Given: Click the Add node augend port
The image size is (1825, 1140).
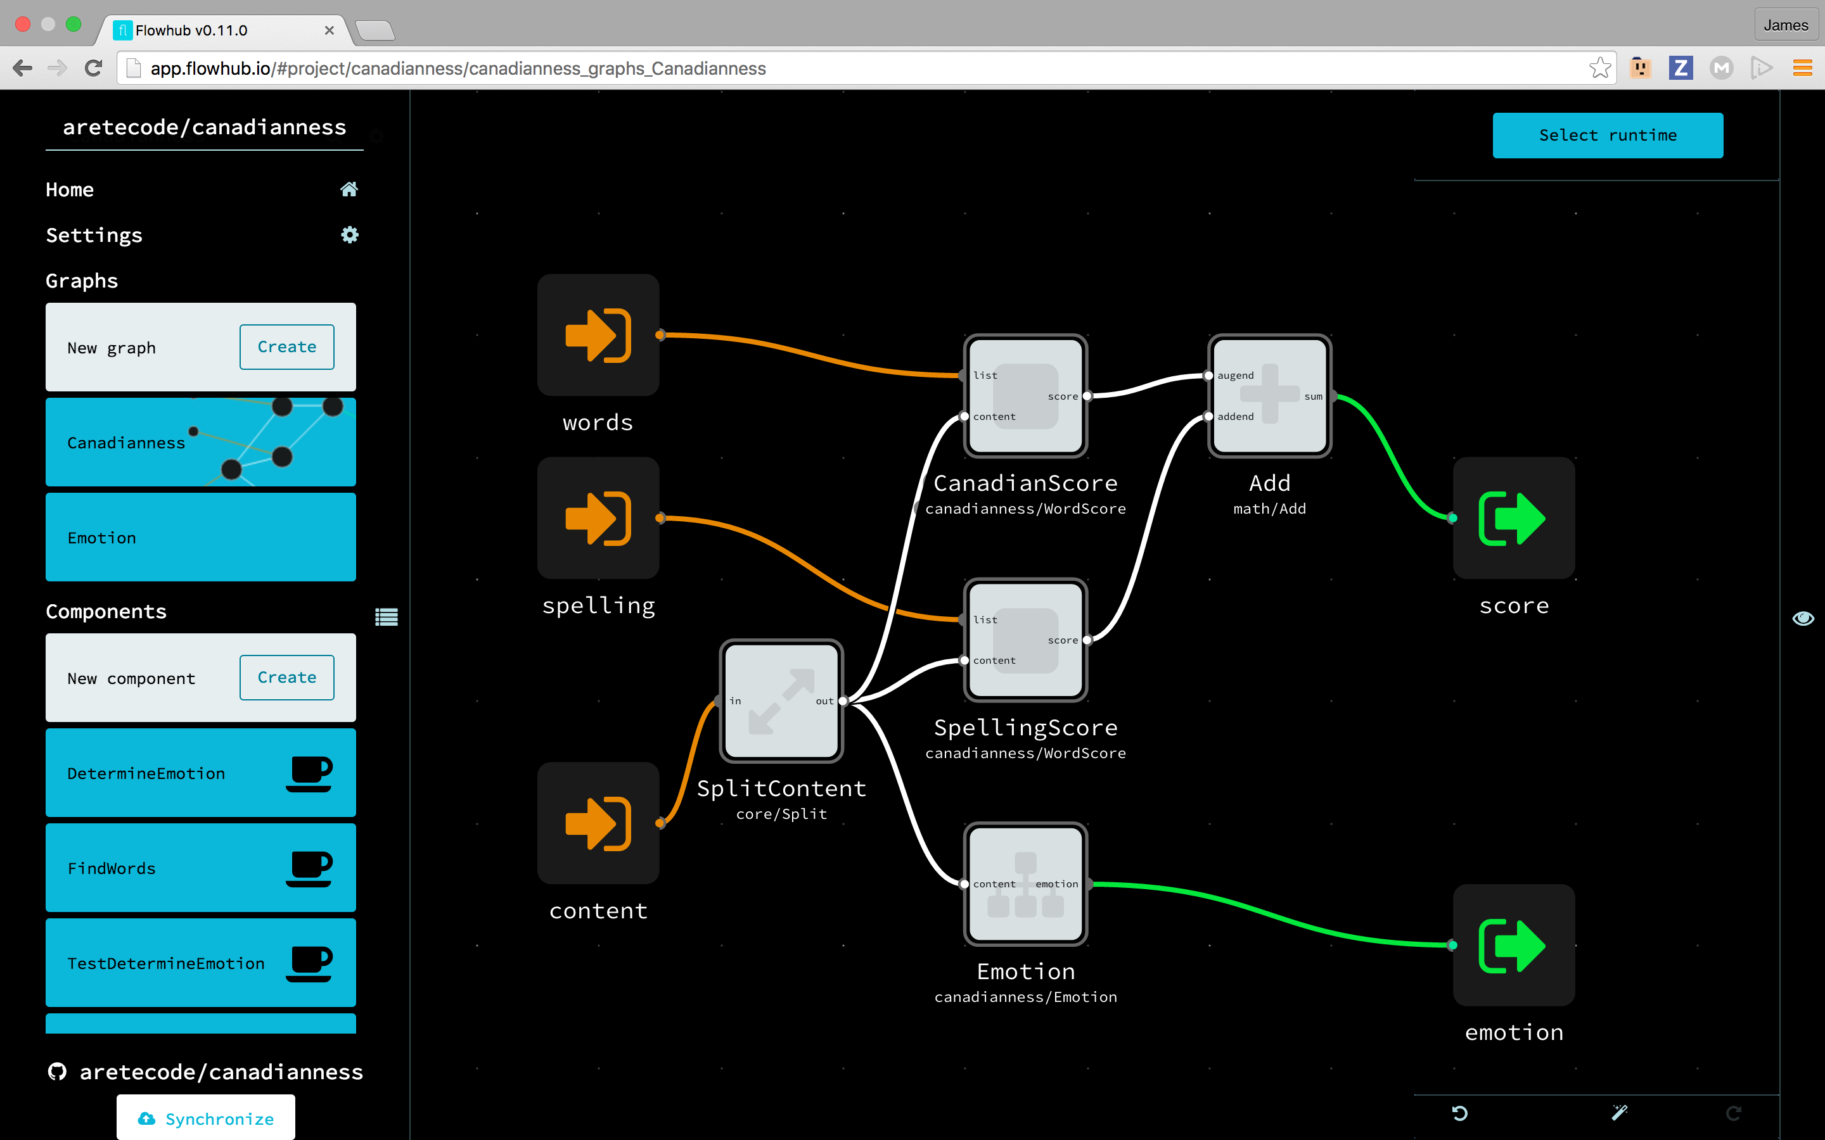Looking at the screenshot, I should pos(1209,376).
